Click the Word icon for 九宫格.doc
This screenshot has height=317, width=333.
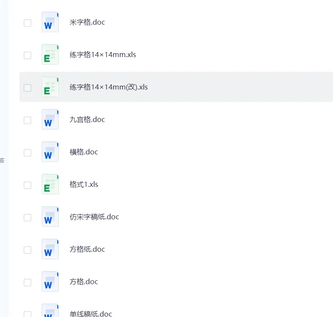50,119
